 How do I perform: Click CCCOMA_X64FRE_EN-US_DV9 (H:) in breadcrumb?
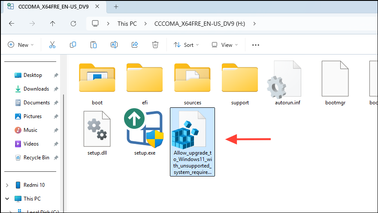(200, 24)
